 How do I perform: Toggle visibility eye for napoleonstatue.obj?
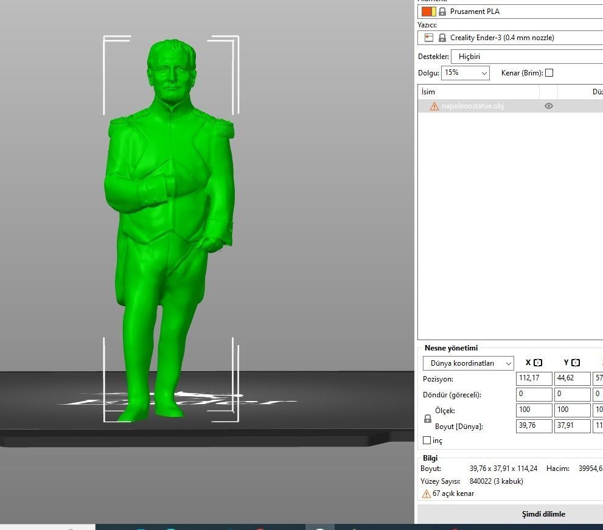[x=549, y=106]
